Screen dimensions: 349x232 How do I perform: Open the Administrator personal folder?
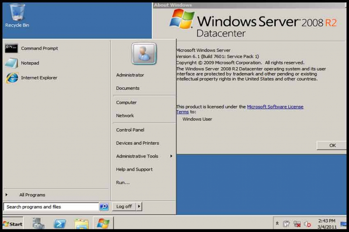(130, 75)
